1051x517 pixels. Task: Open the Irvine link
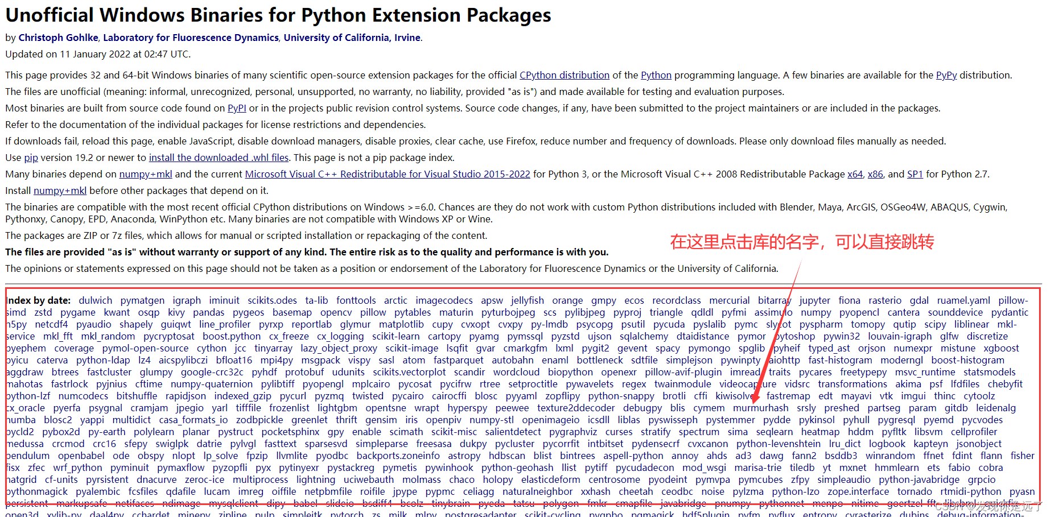(x=407, y=38)
